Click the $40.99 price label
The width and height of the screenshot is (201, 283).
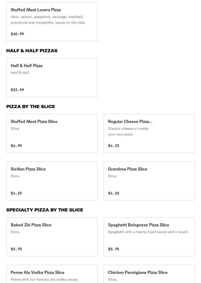tap(17, 34)
